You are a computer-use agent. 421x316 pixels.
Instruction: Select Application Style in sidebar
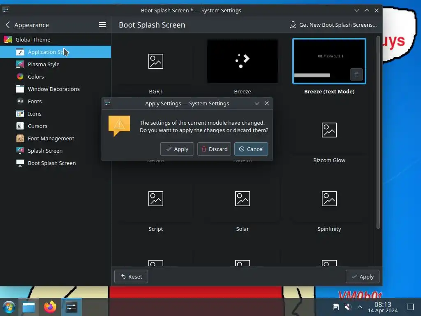[56, 52]
